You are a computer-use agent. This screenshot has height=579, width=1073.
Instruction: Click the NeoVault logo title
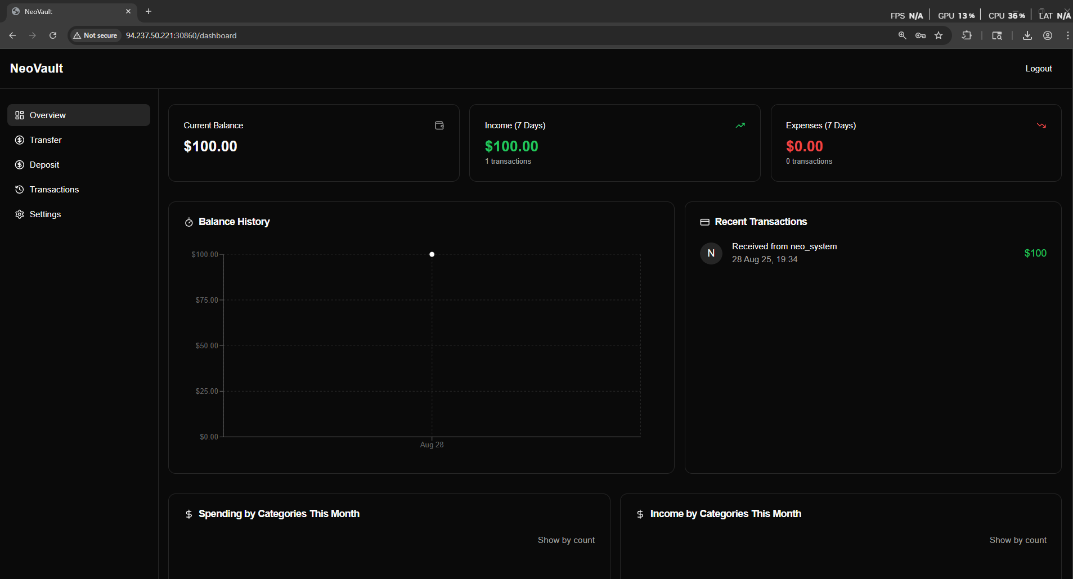tap(37, 68)
